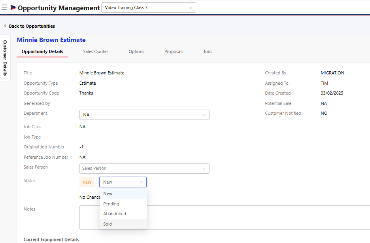370x243 pixels.
Task: Click the Assigned To value TIM
Action: point(324,83)
